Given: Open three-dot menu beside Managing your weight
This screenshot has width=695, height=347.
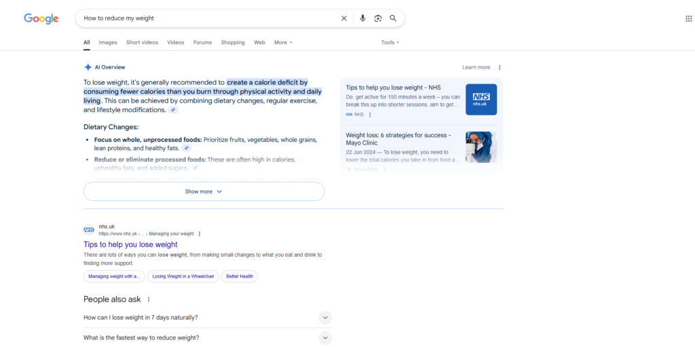Looking at the screenshot, I should pyautogui.click(x=200, y=234).
